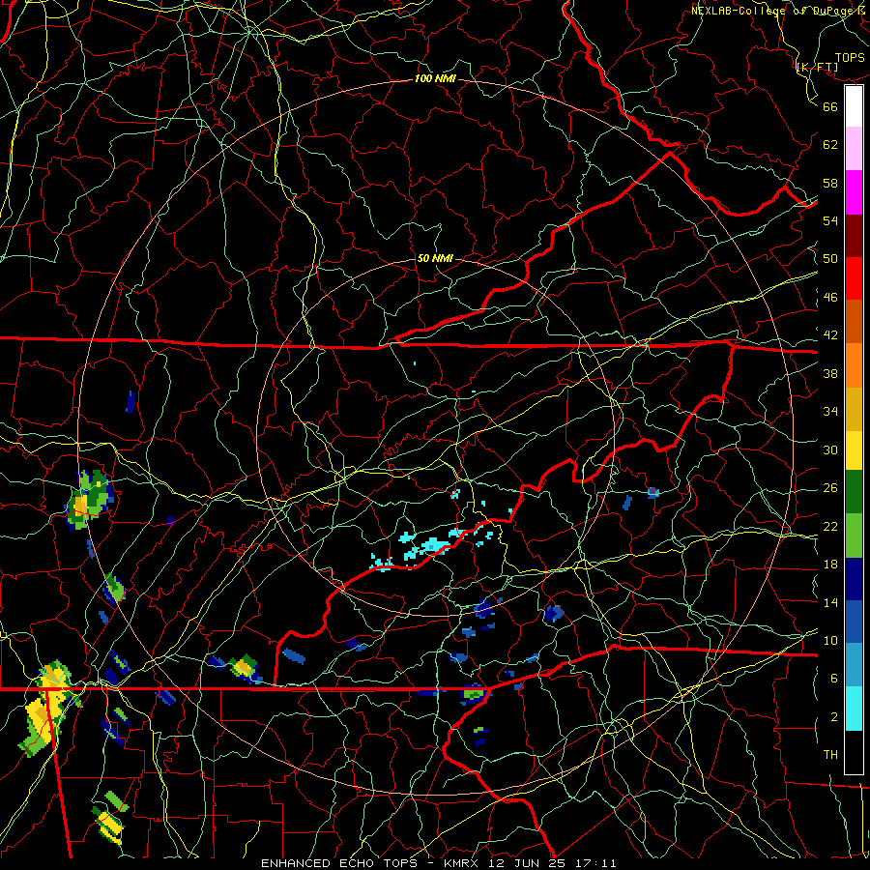The width and height of the screenshot is (870, 870).
Task: Select the 34 legend value
Action: point(830,411)
